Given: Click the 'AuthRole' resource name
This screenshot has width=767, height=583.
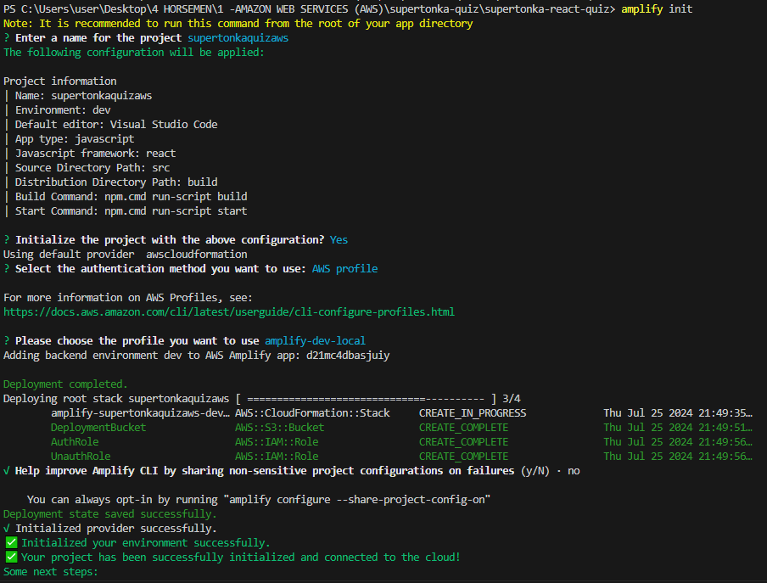Looking at the screenshot, I should [x=75, y=442].
